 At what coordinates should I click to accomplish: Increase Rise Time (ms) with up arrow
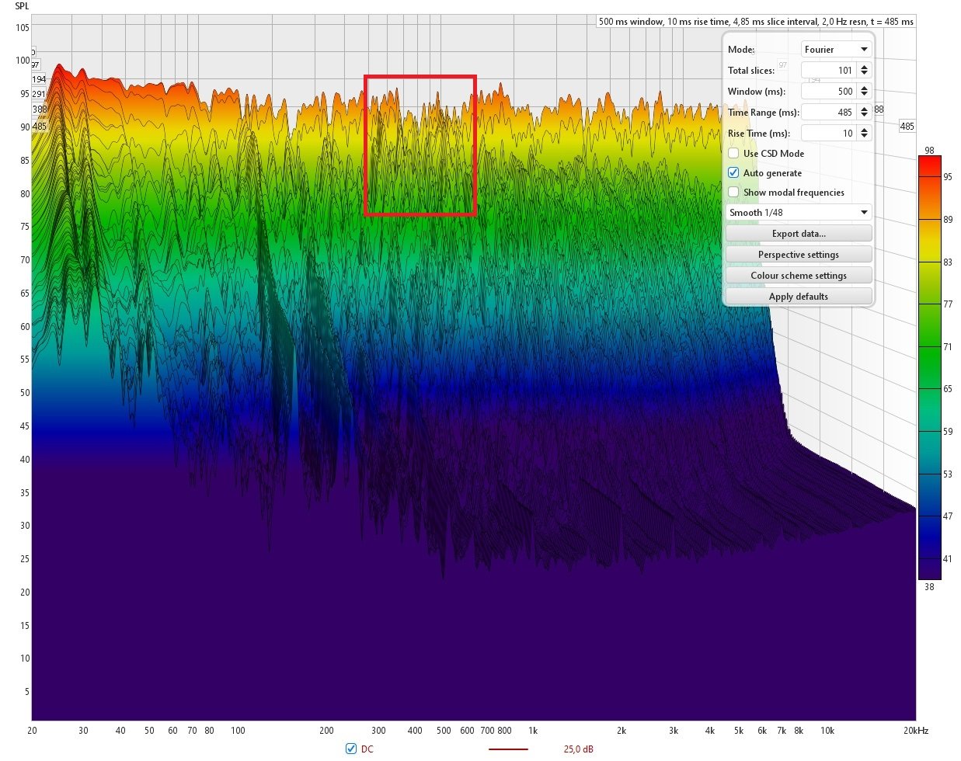[864, 130]
